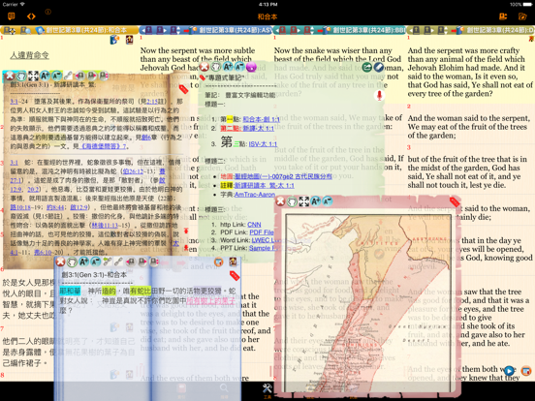Go to next chapter in ASV pane
The width and height of the screenshot is (535, 401).
click(x=162, y=30)
